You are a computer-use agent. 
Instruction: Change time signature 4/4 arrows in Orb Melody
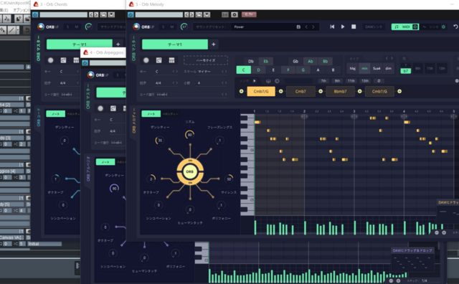tap(175, 83)
